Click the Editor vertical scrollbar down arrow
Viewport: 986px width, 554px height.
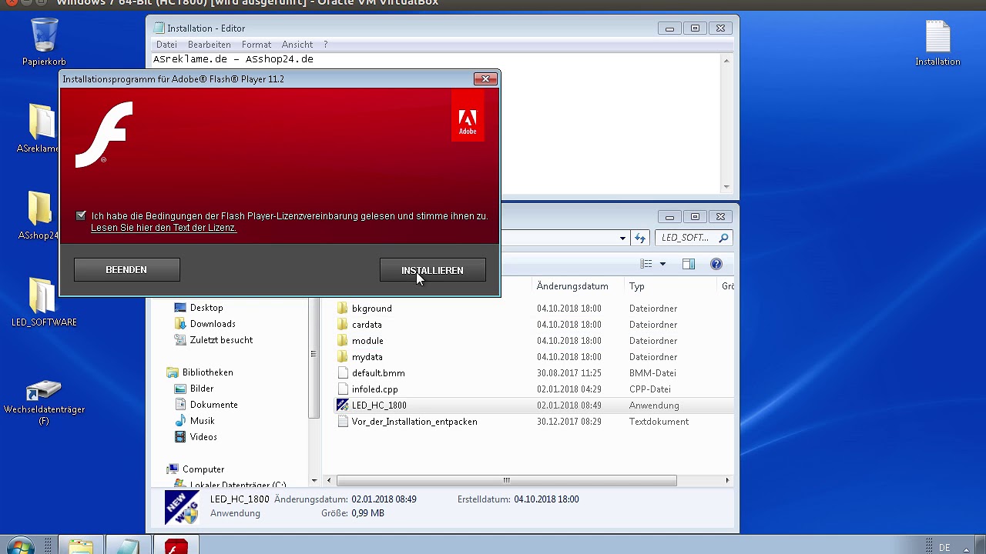pos(726,187)
